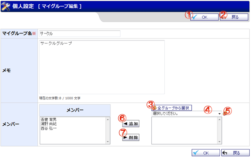Click the empty candidate users listbox
251x157 pixels.
click(184, 131)
